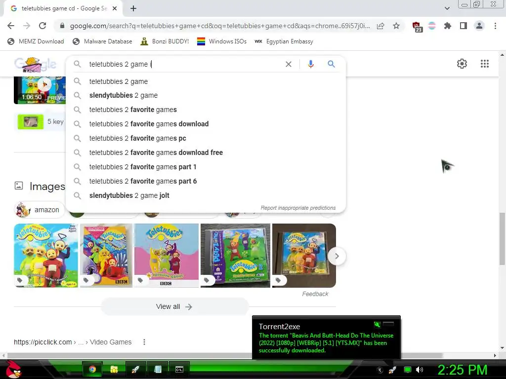Switch to Chrome in the taskbar
Viewport: 506px width, 379px height.
pyautogui.click(x=92, y=369)
